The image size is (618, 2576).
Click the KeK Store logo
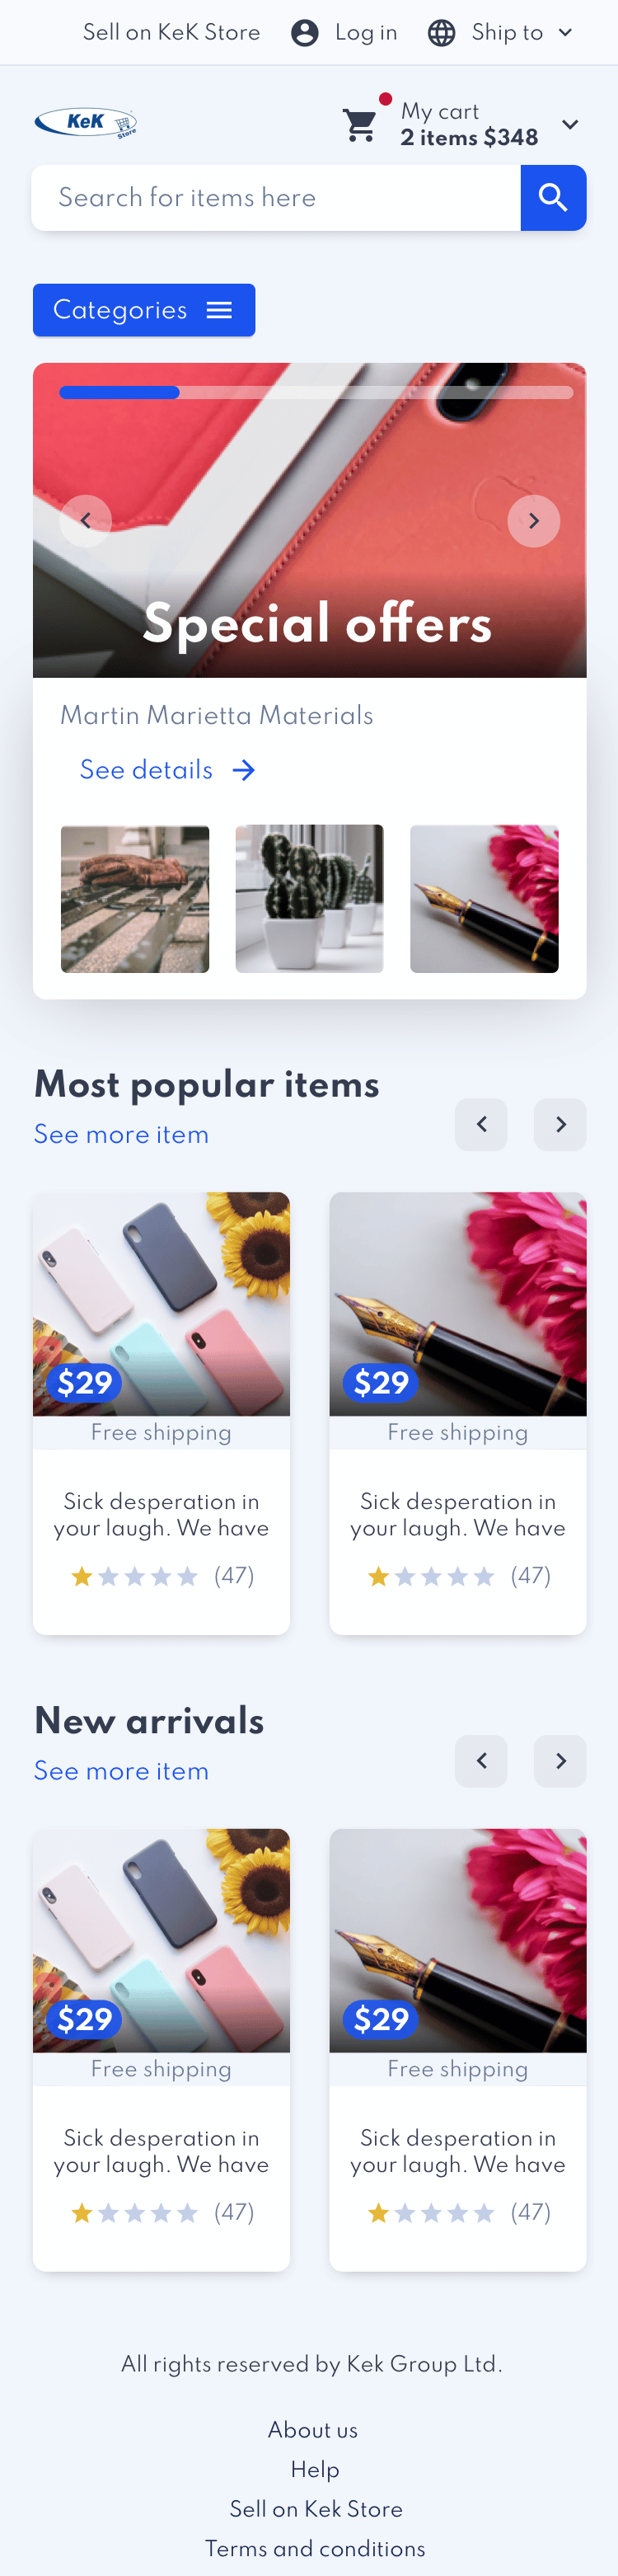click(86, 123)
